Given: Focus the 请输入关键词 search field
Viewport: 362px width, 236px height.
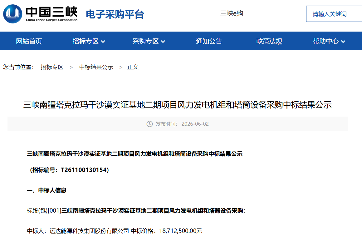Looking at the screenshot, I should coord(334,14).
